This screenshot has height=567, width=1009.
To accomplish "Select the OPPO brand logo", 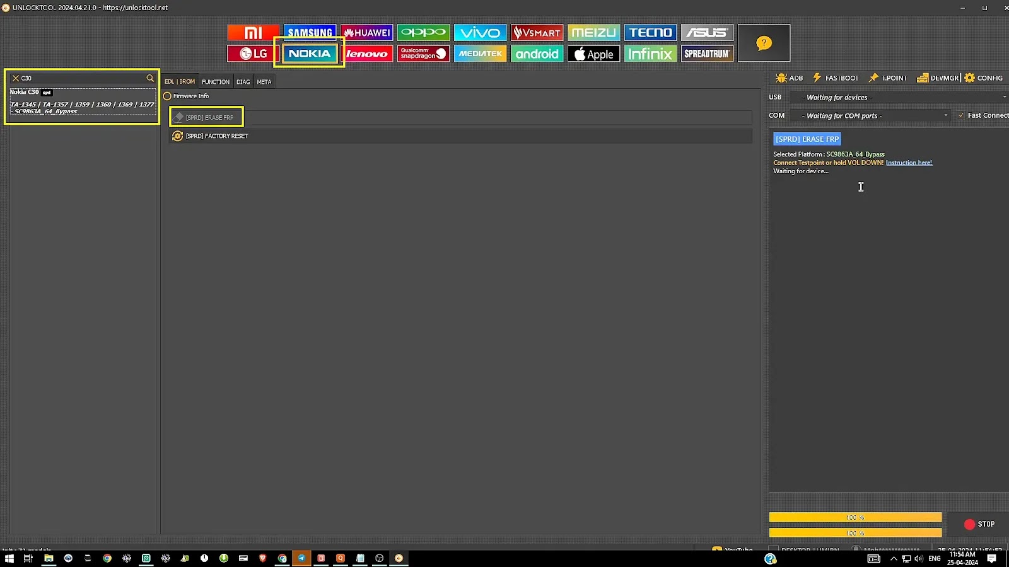I will tap(423, 32).
